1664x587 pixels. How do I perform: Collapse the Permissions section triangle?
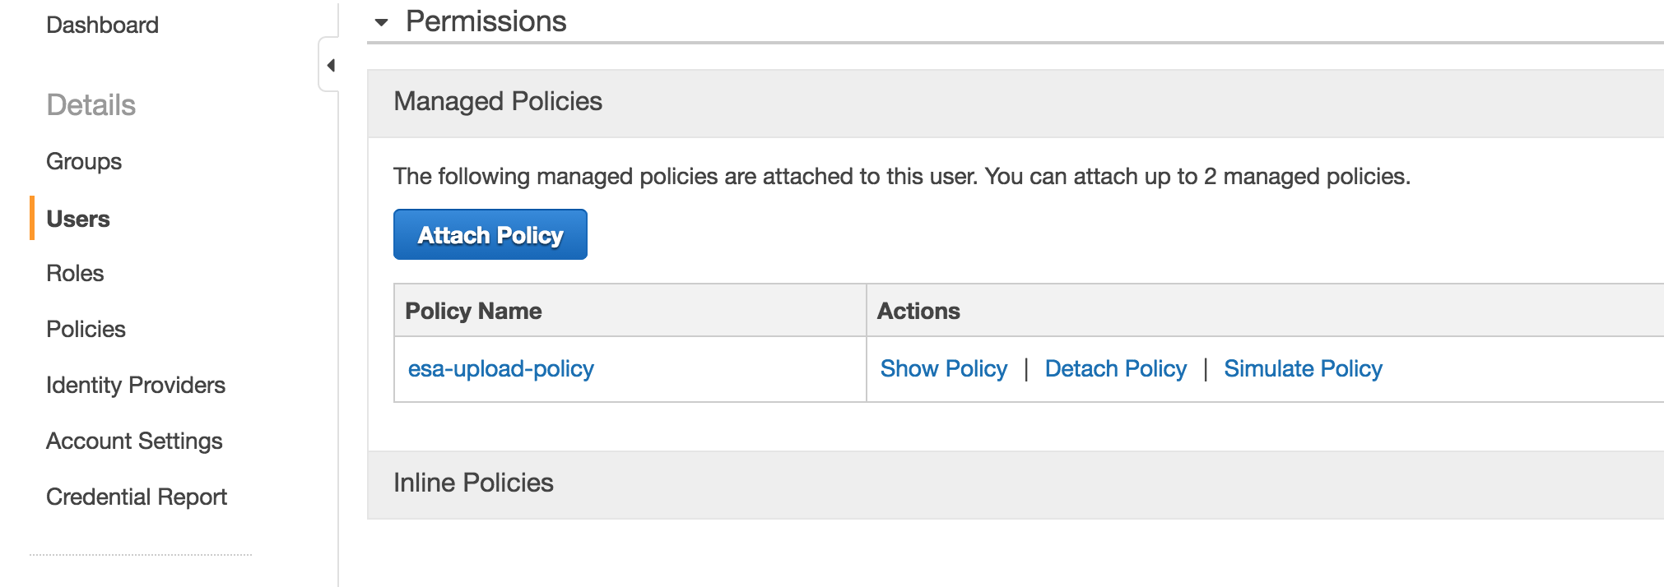[381, 22]
